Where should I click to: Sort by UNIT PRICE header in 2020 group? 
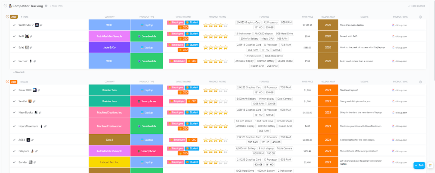tap(308, 17)
